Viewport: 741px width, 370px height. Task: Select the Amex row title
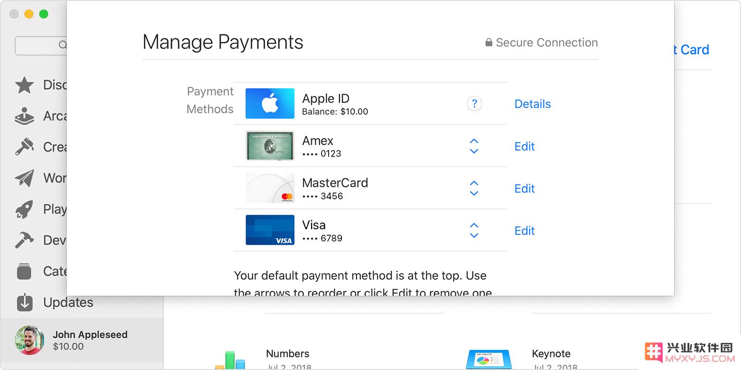click(x=318, y=141)
